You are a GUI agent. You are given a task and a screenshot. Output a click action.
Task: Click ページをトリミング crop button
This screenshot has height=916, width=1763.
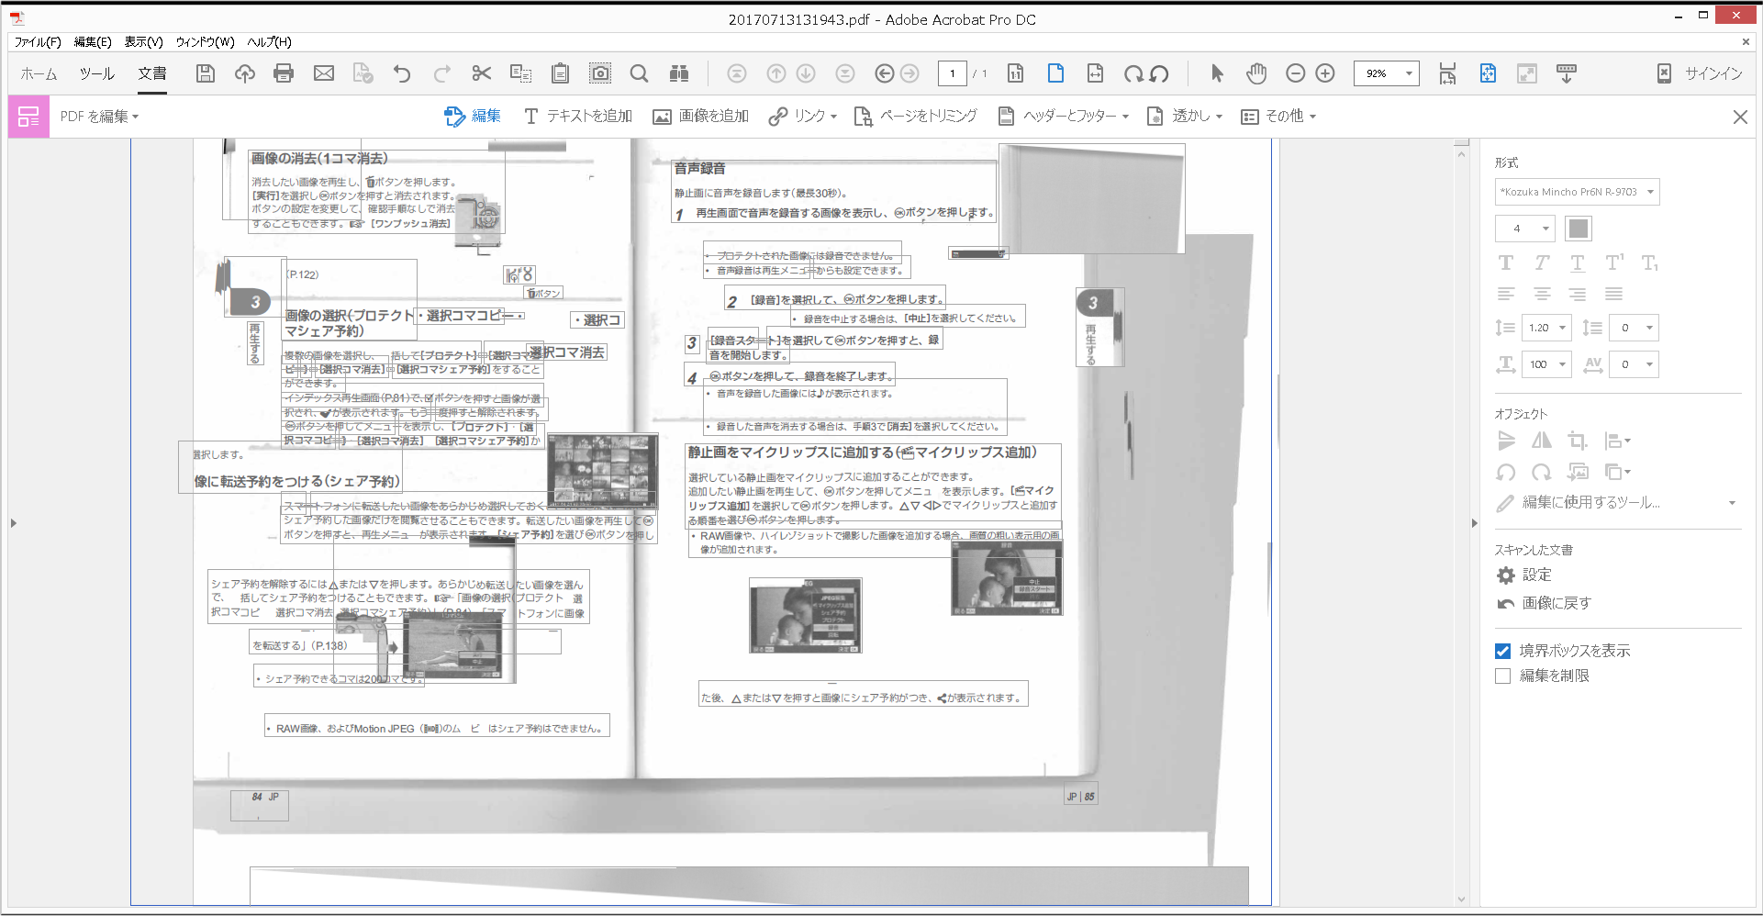click(x=915, y=116)
